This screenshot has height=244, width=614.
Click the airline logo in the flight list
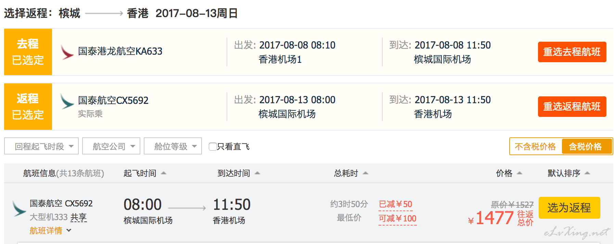click(19, 208)
